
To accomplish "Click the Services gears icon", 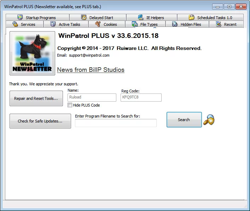I will pos(15,24).
